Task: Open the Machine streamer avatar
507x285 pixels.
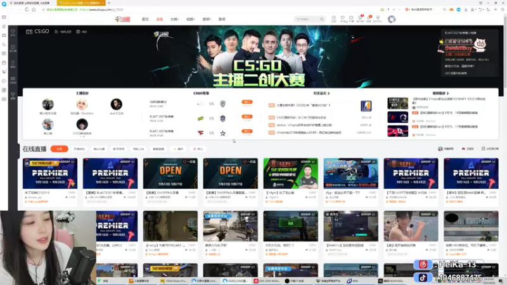Action: (x=82, y=104)
